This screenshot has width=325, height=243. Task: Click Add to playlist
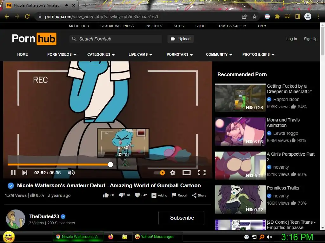pyautogui.click(x=159, y=195)
